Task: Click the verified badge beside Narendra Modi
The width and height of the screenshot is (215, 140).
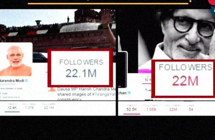Action: pyautogui.click(x=26, y=81)
